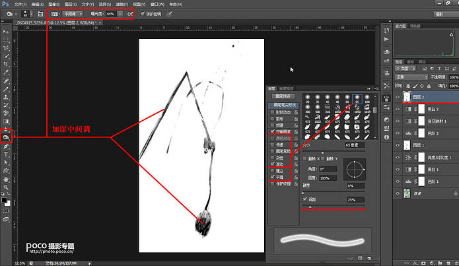
Task: Click the 画笔预设 button in the brush panel
Action: (283, 96)
